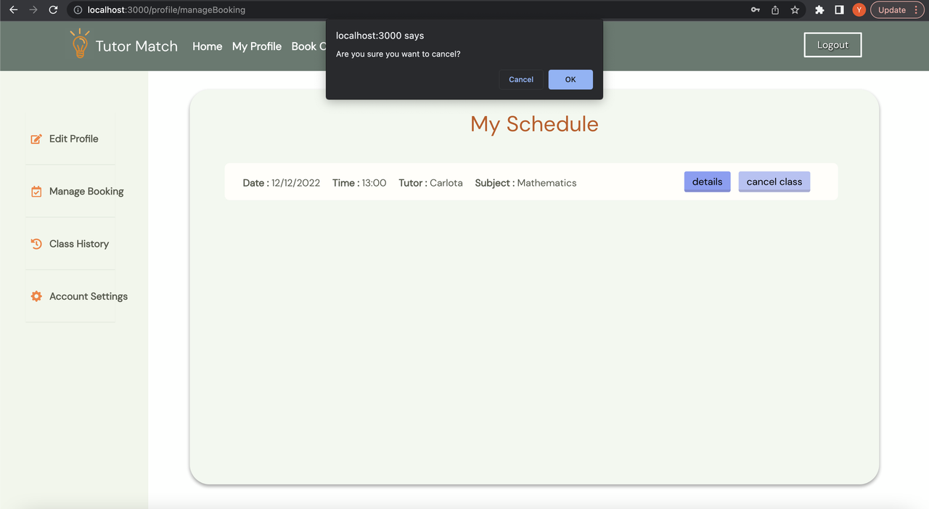
Task: Click the share icon next to the address bar
Action: click(774, 9)
